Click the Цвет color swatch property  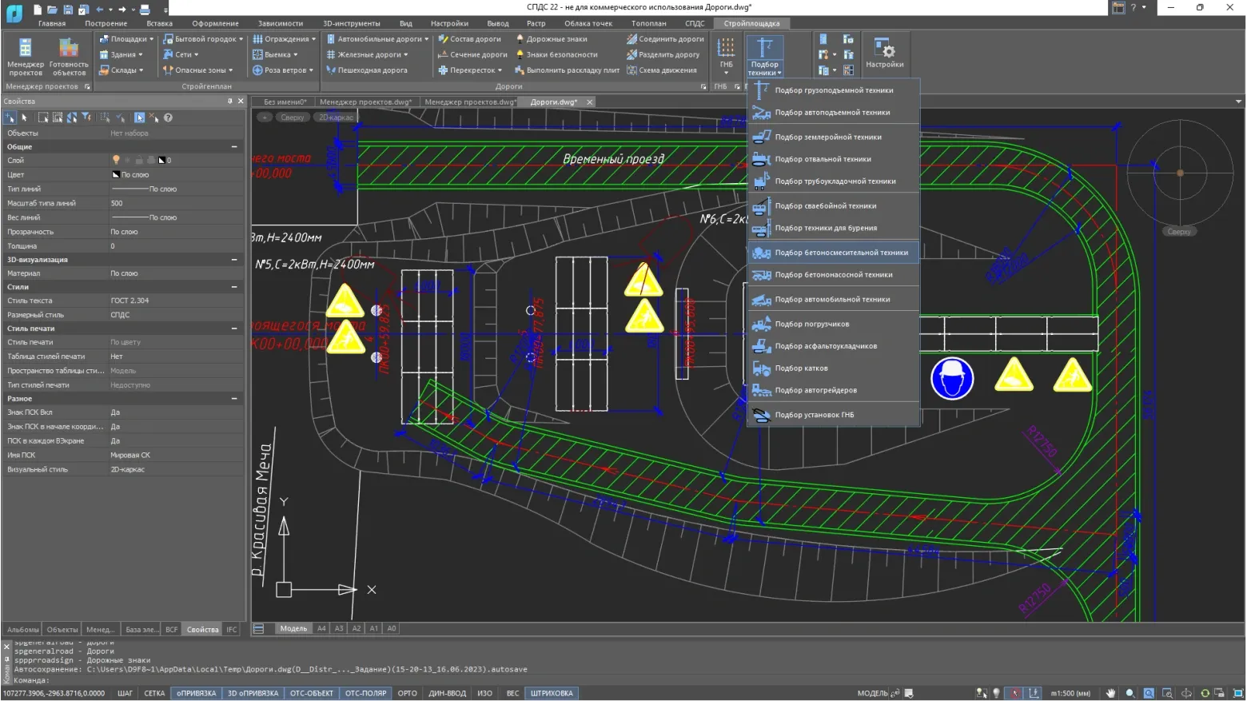click(x=117, y=174)
